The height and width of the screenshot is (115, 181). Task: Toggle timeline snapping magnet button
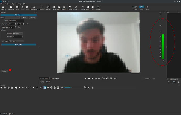coord(45,87)
